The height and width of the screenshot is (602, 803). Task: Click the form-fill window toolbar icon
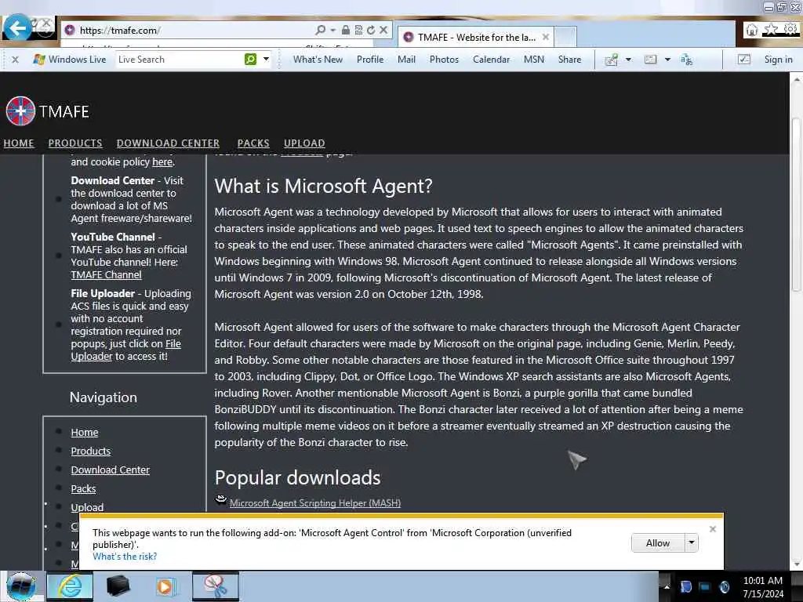tap(650, 60)
